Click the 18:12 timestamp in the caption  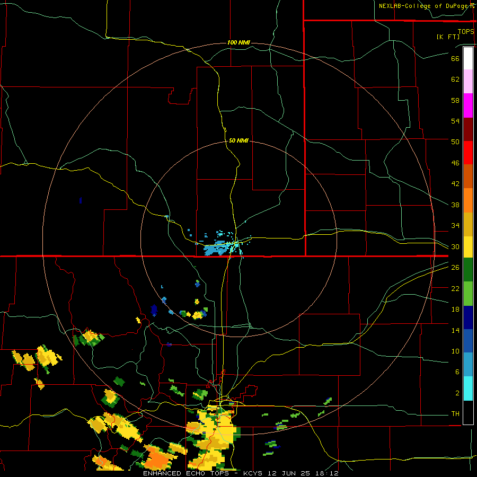coord(327,473)
